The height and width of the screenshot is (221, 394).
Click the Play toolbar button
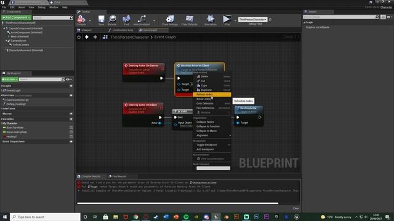pos(227,20)
